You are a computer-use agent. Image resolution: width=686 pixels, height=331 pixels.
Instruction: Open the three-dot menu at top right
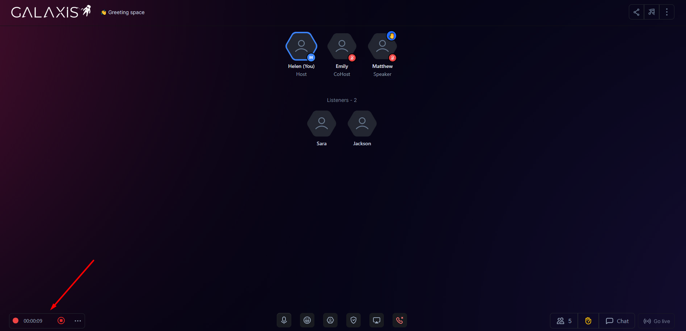(x=666, y=12)
